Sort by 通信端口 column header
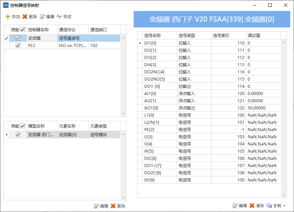The height and width of the screenshot is (212, 294). 105,30
